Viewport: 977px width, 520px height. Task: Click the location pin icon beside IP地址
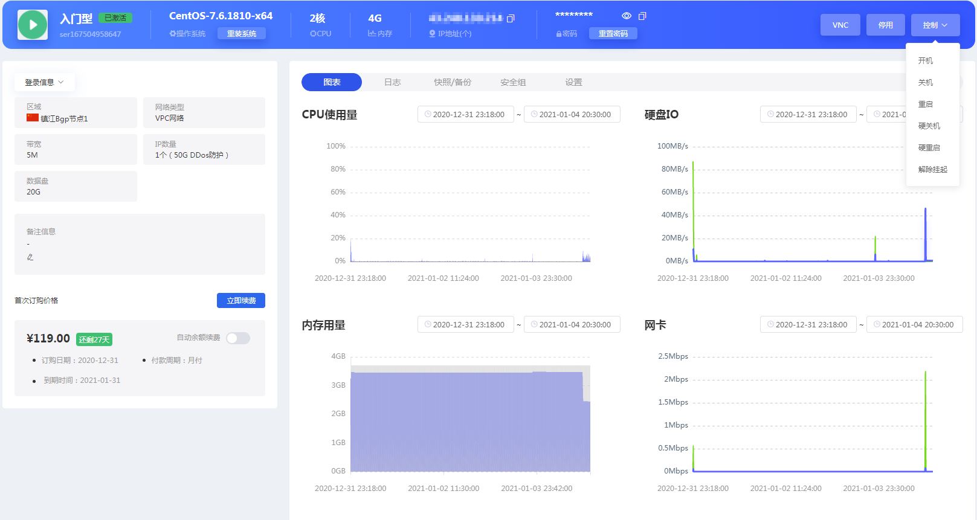click(432, 34)
